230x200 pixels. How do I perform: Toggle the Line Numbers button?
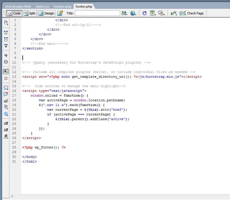point(6,72)
